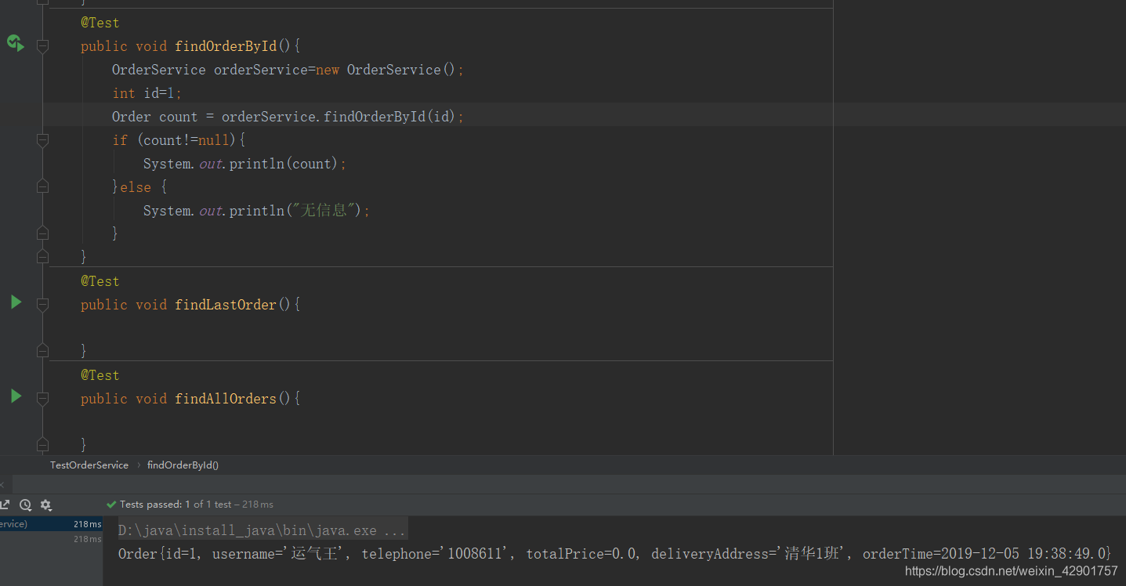Open test runner settings gear
1126x586 pixels.
pyautogui.click(x=45, y=505)
